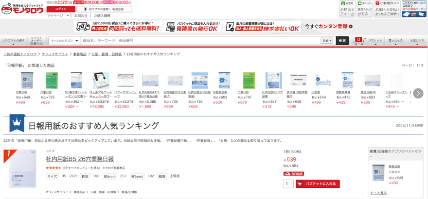The width and height of the screenshot is (428, 199).
Task: Start a chat with staff
Action: 365,9
